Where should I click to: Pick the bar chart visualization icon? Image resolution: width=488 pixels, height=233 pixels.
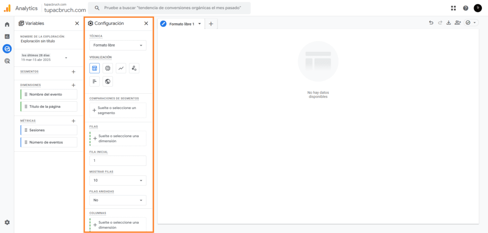pos(94,81)
